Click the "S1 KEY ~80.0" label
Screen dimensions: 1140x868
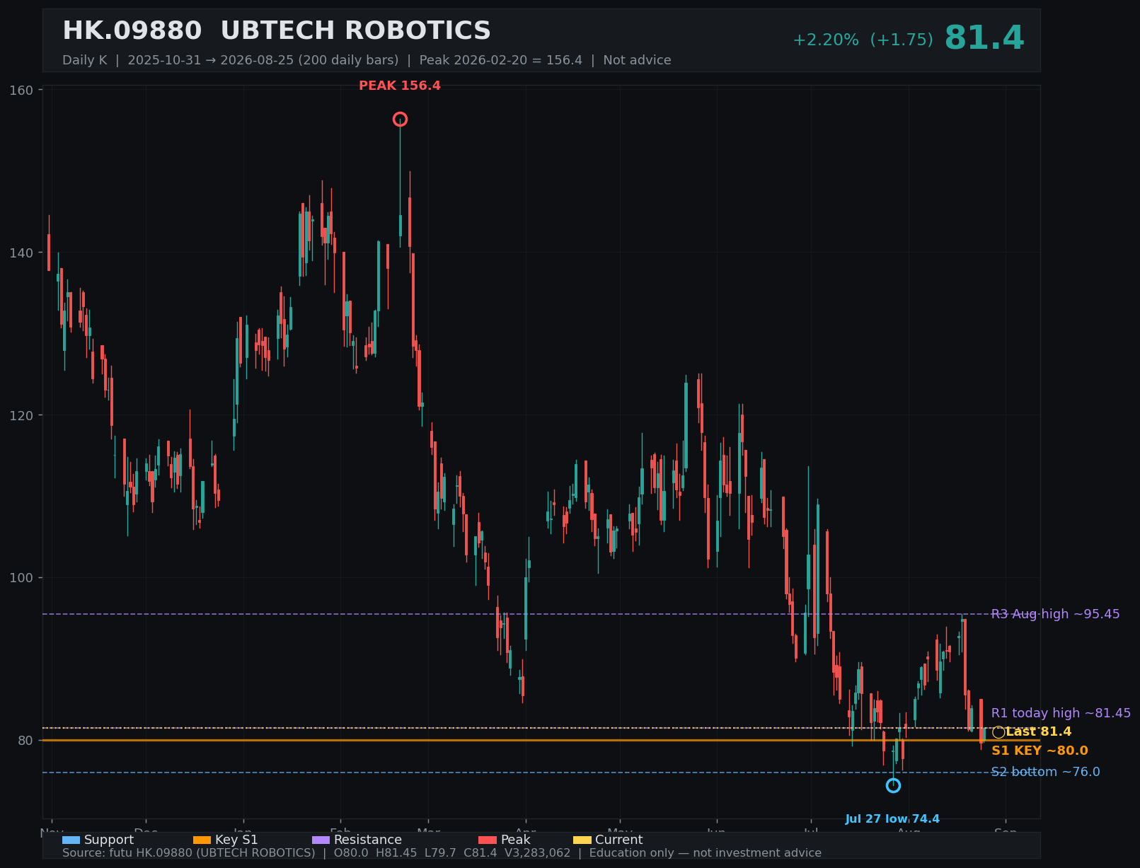pos(1040,751)
